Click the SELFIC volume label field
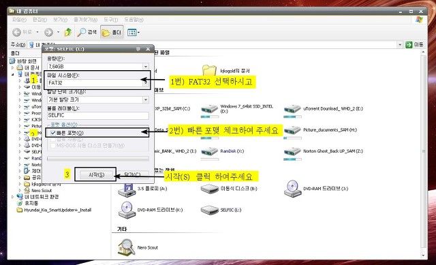Viewport: 436px width, 265px height. [x=98, y=115]
